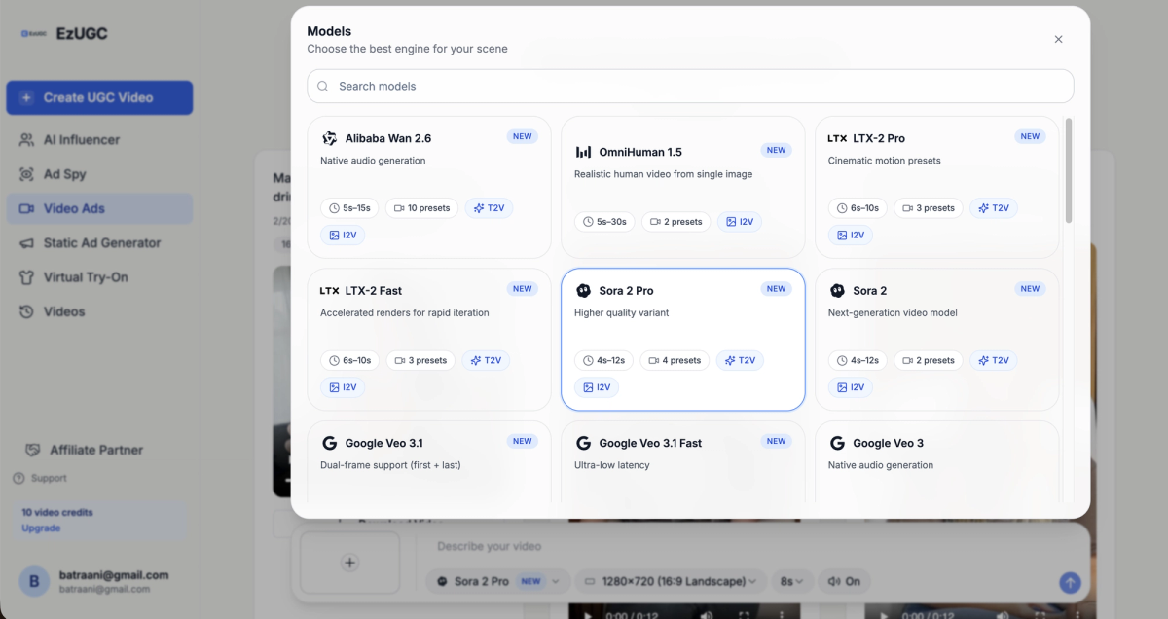This screenshot has height=619, width=1168.
Task: Click the LTX-2 Pro LTX logo
Action: point(837,138)
